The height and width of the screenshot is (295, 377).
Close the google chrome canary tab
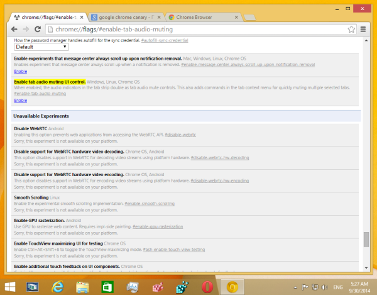(x=159, y=18)
